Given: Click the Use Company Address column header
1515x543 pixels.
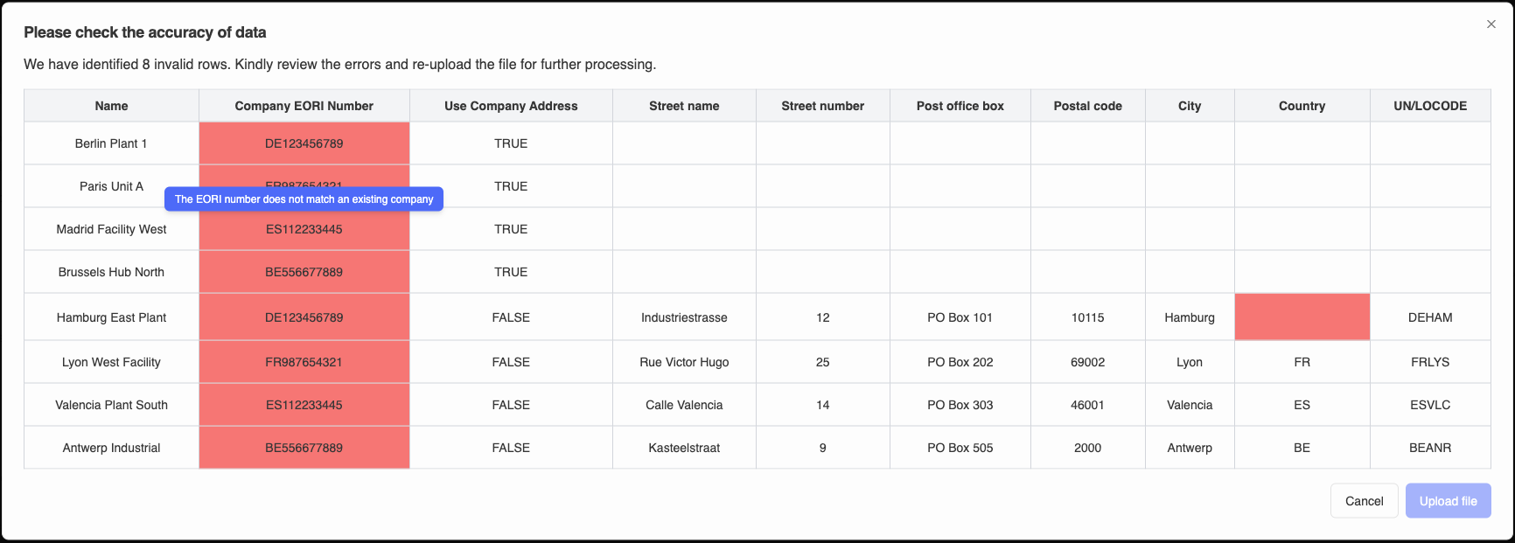Looking at the screenshot, I should 511,106.
